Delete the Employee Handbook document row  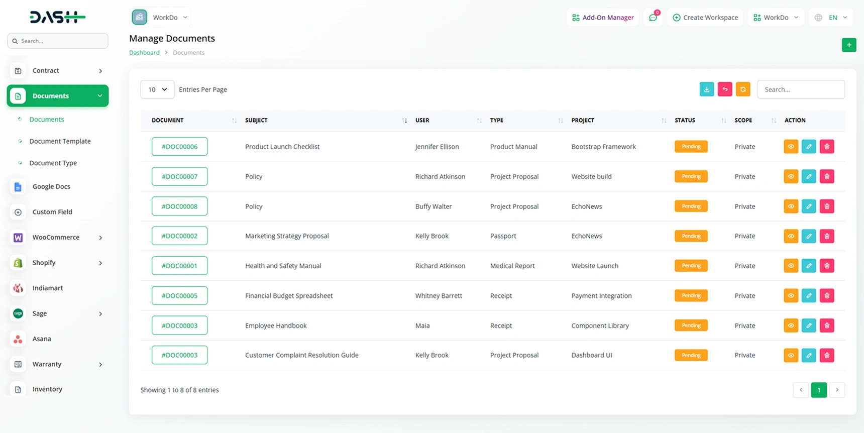826,326
